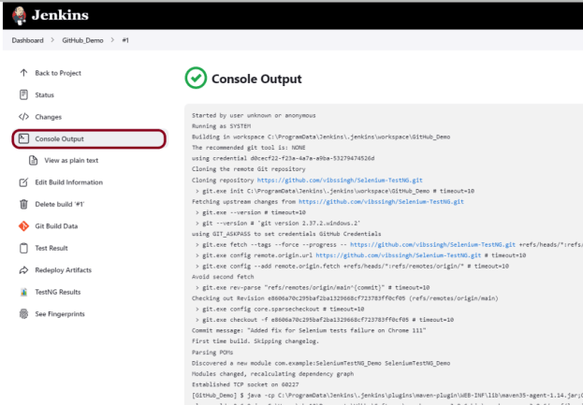Viewport: 583px width, 405px height.
Task: Click the Test Result clipboard icon
Action: click(x=23, y=247)
